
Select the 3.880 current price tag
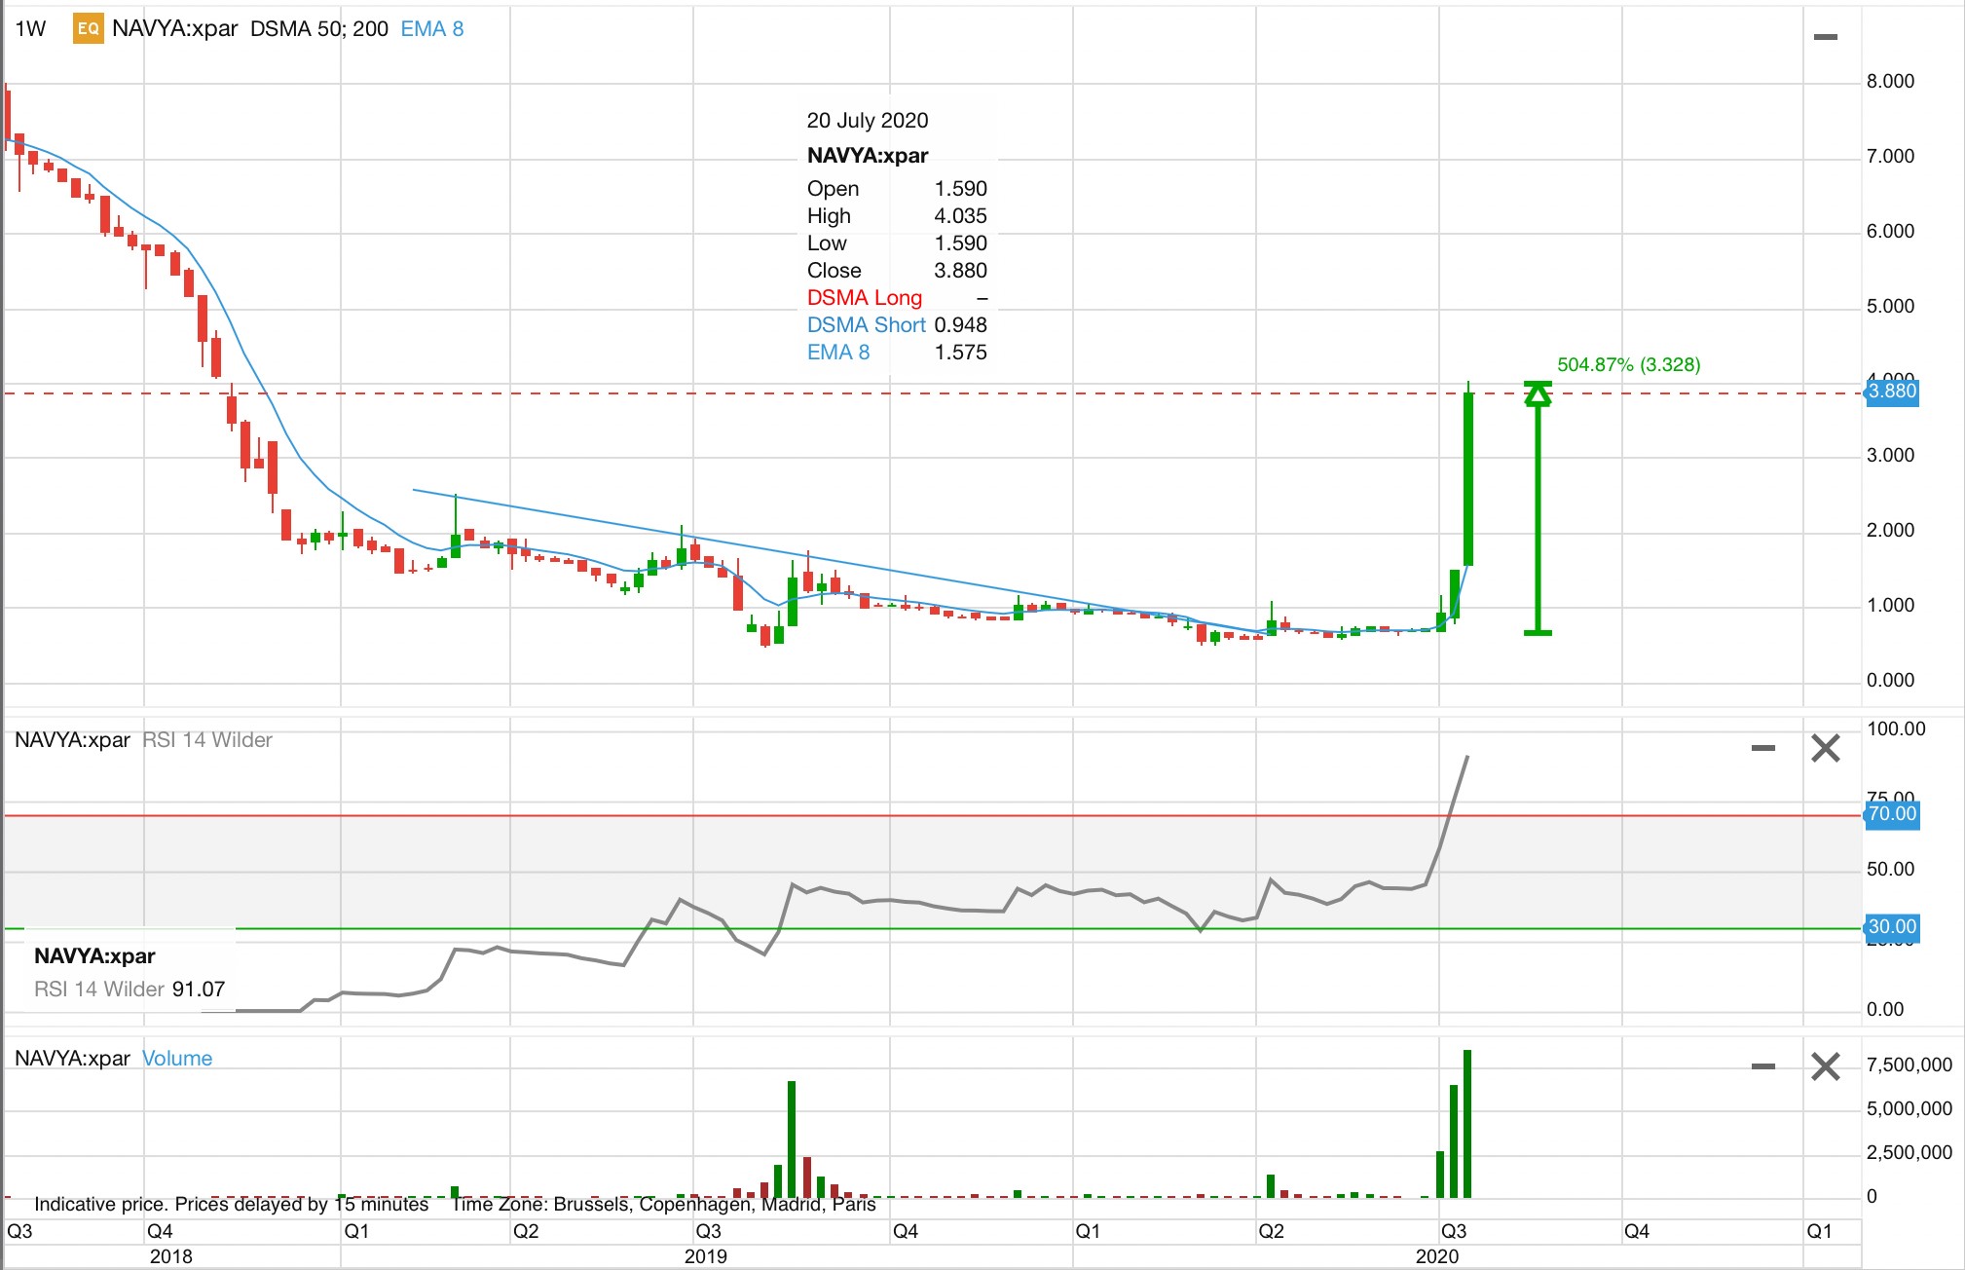(1892, 392)
